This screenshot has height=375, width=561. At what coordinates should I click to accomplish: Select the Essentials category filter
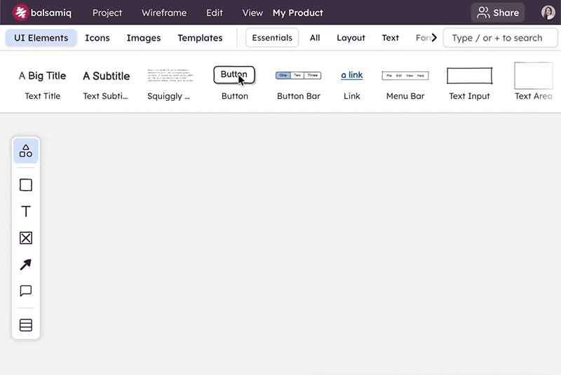pos(272,38)
